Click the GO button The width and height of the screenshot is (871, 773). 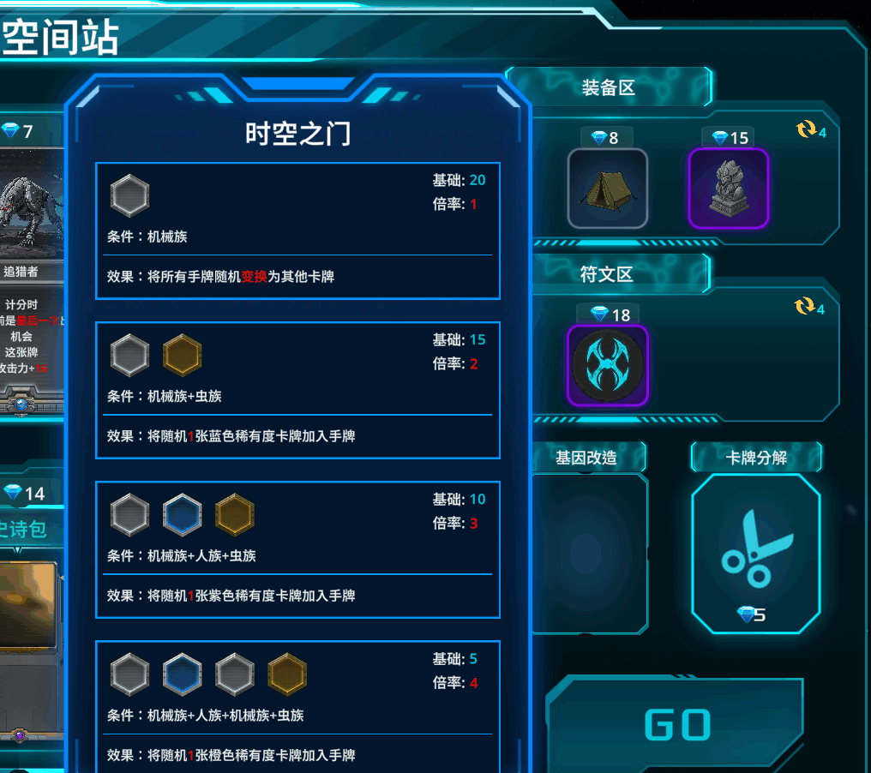(x=676, y=724)
